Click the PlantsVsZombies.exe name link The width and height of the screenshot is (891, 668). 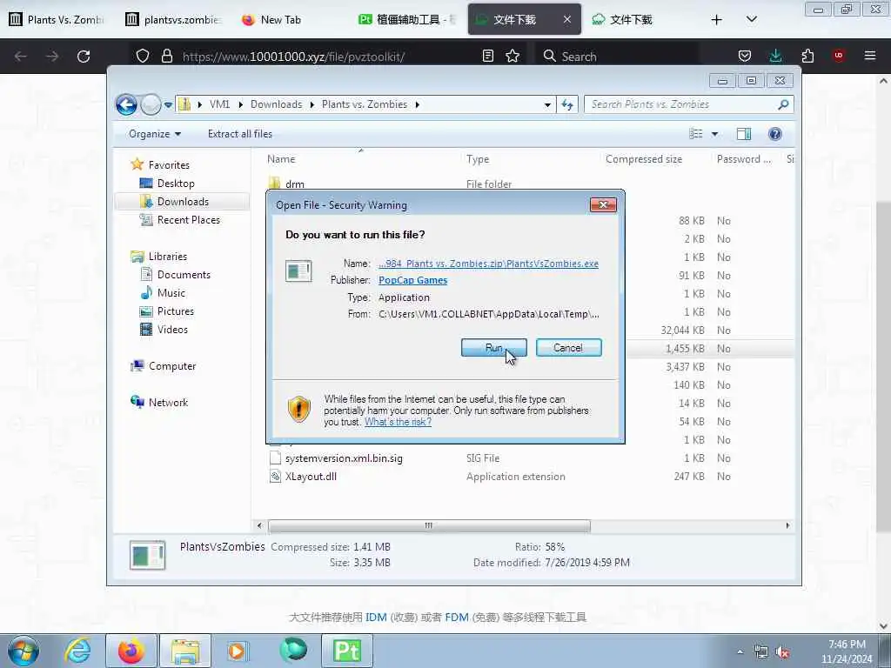click(x=488, y=264)
